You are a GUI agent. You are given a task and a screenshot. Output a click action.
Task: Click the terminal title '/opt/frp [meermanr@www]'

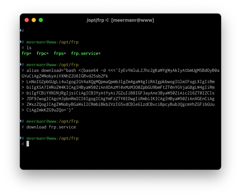point(120,20)
